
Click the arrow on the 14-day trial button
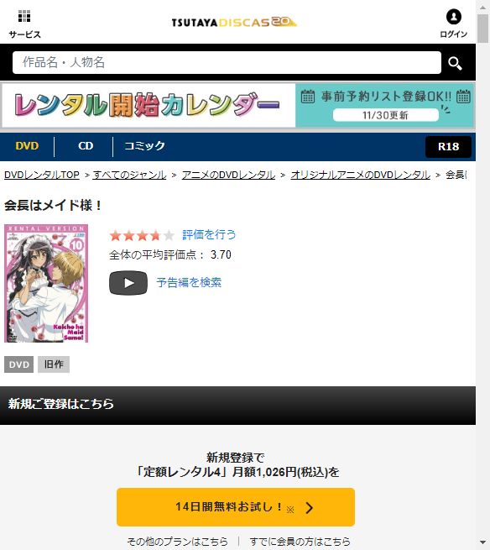coord(309,507)
